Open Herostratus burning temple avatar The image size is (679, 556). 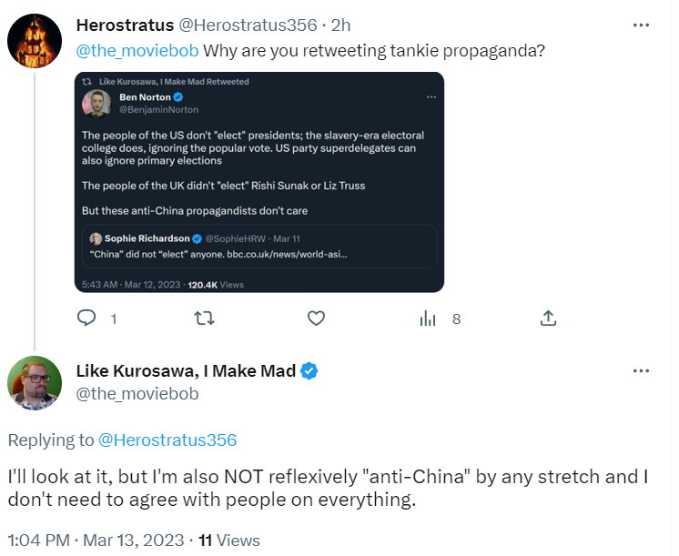click(35, 41)
